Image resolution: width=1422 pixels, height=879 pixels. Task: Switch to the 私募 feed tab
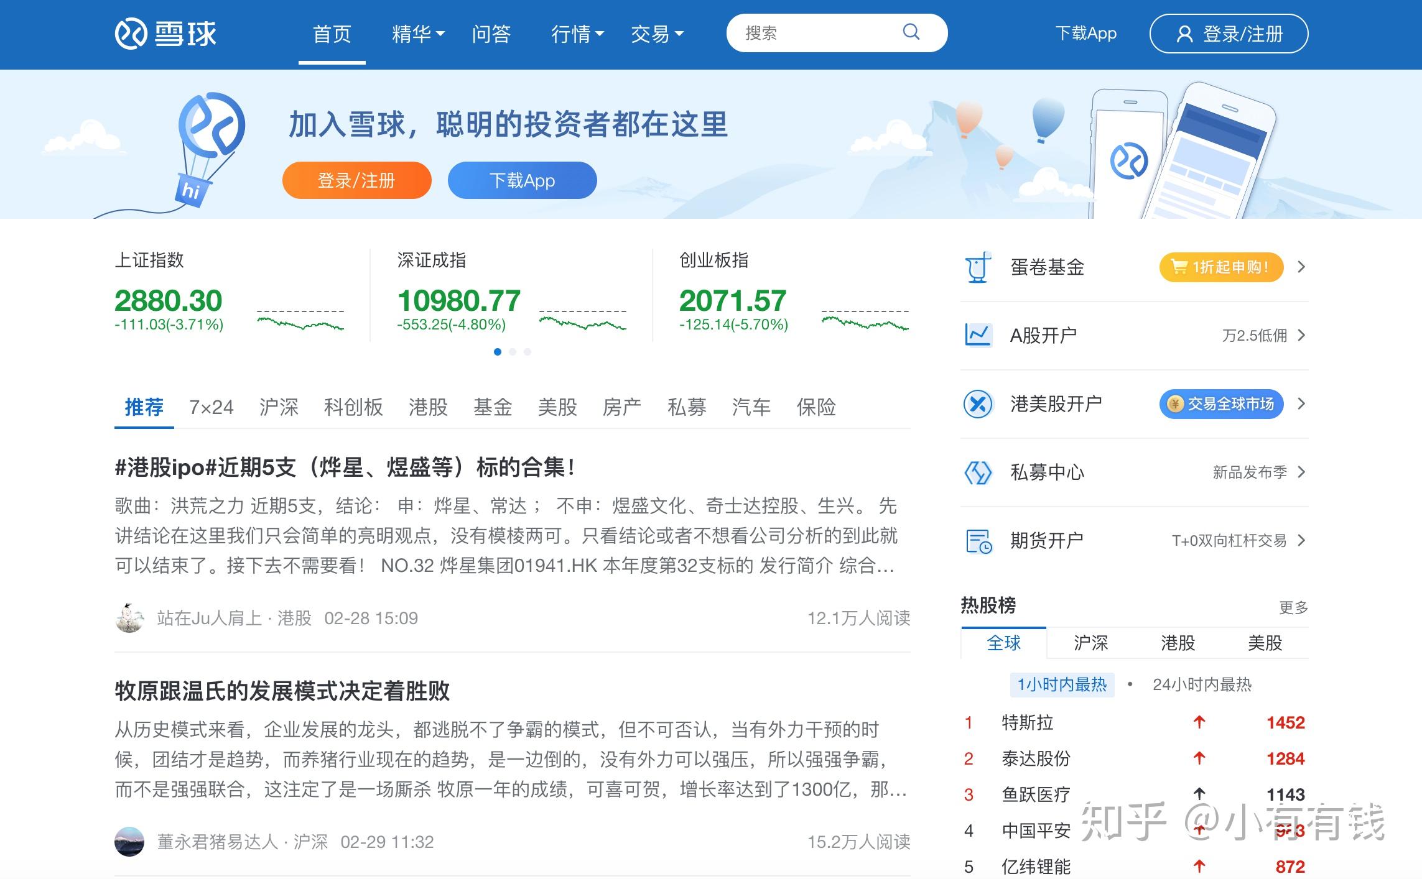coord(687,407)
